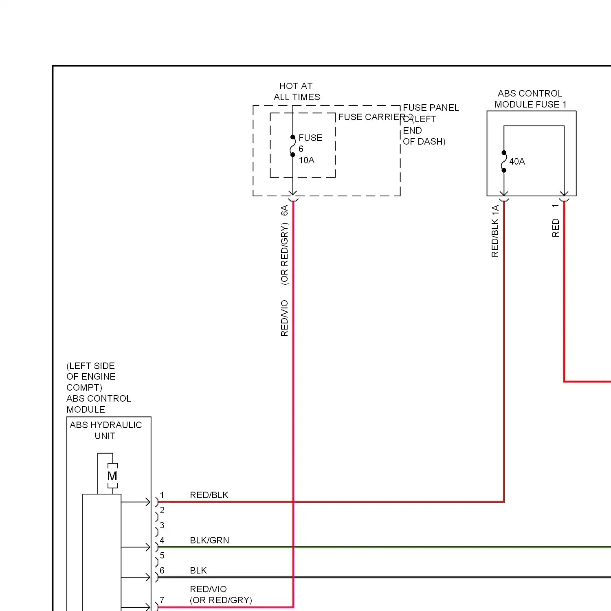Select the horizontal RED/VIO label at pin 7
Image resolution: width=611 pixels, height=611 pixels.
pos(208,589)
